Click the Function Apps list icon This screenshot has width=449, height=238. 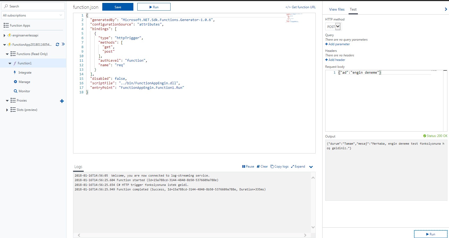point(6,25)
